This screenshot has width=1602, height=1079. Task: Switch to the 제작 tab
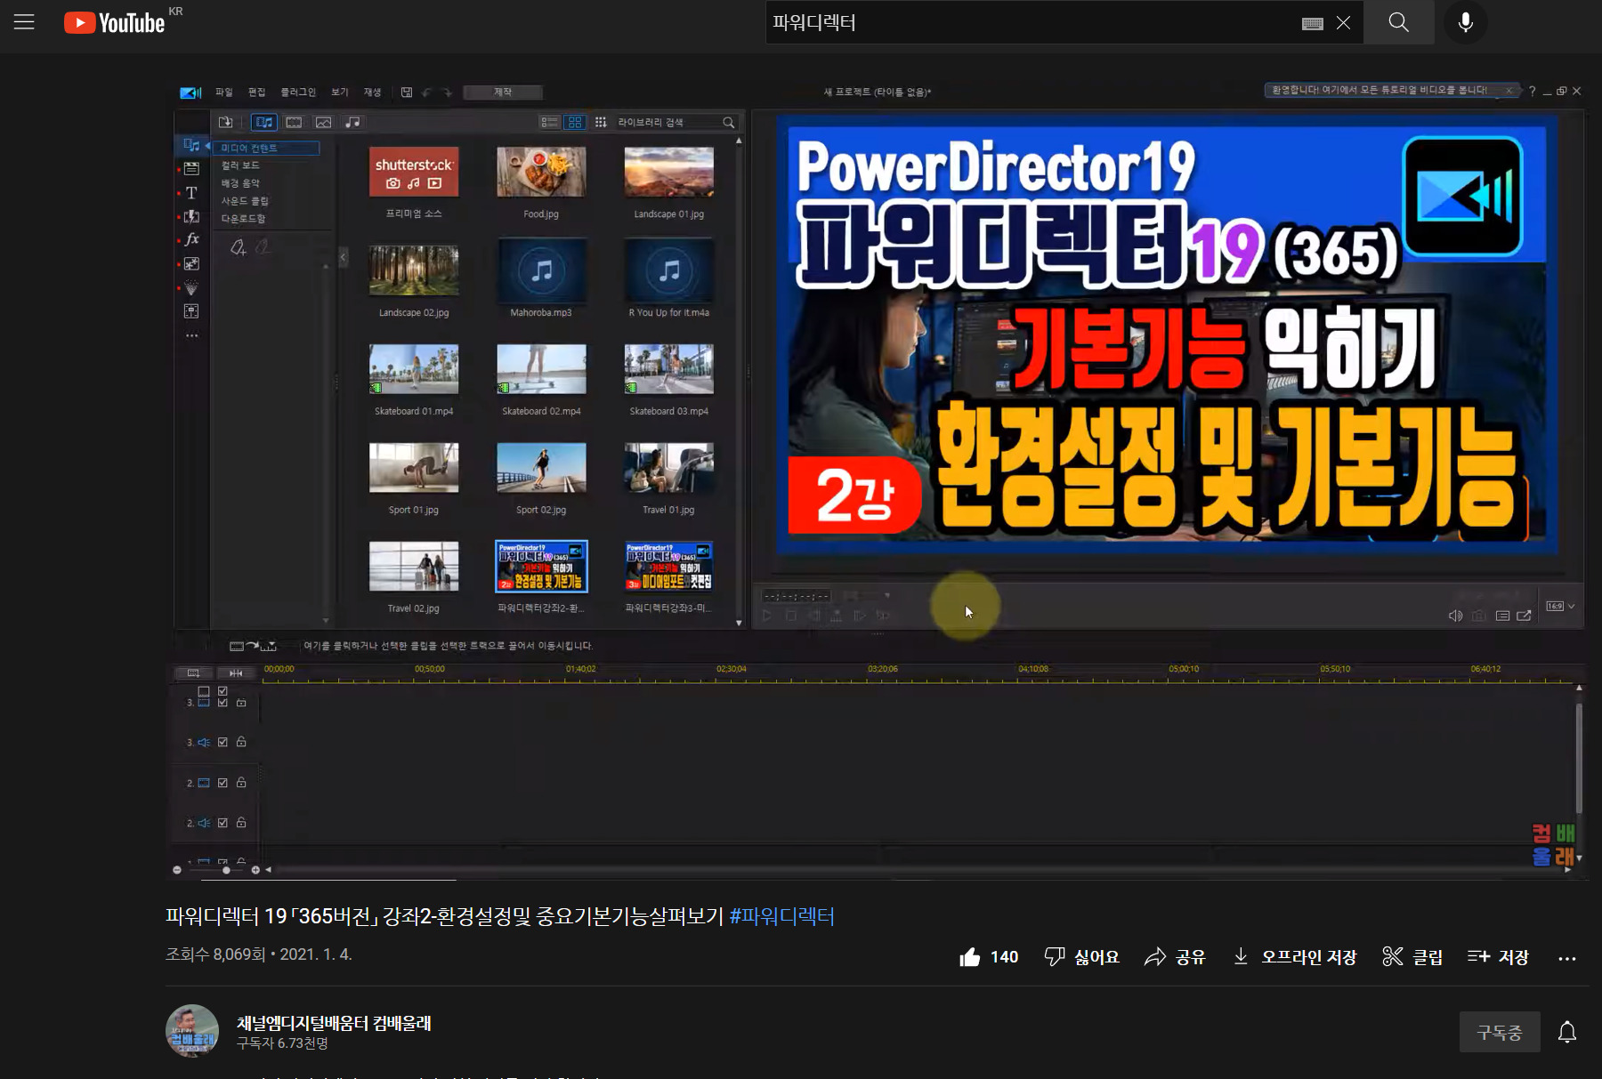click(502, 92)
